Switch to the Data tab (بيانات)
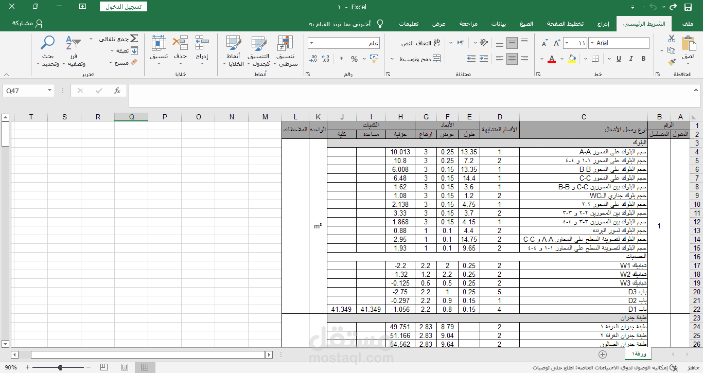This screenshot has height=373, width=703. [x=498, y=24]
